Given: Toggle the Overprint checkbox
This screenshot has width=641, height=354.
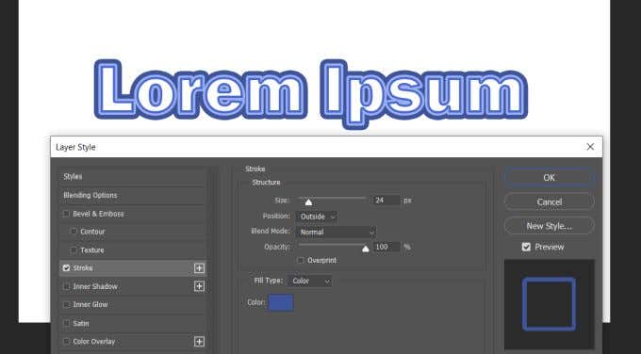Looking at the screenshot, I should coord(301,260).
